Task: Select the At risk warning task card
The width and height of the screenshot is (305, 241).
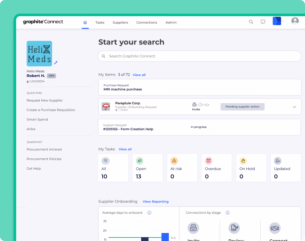Action: [182, 168]
